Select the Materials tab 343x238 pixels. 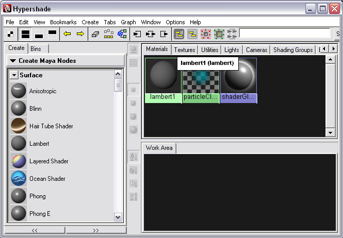[157, 49]
